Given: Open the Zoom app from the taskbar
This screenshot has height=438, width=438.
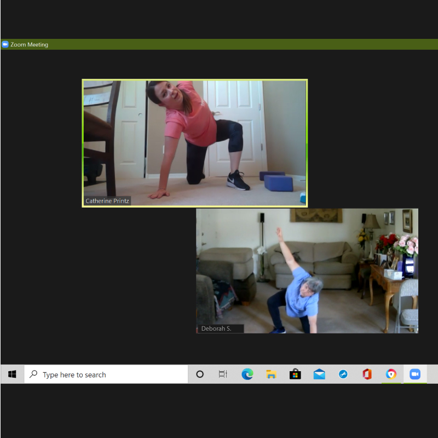Looking at the screenshot, I should point(414,374).
